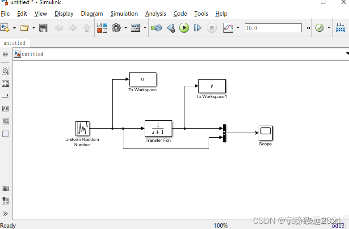349x229 pixels.
Task: Click the ode3 solver link
Action: point(338,226)
